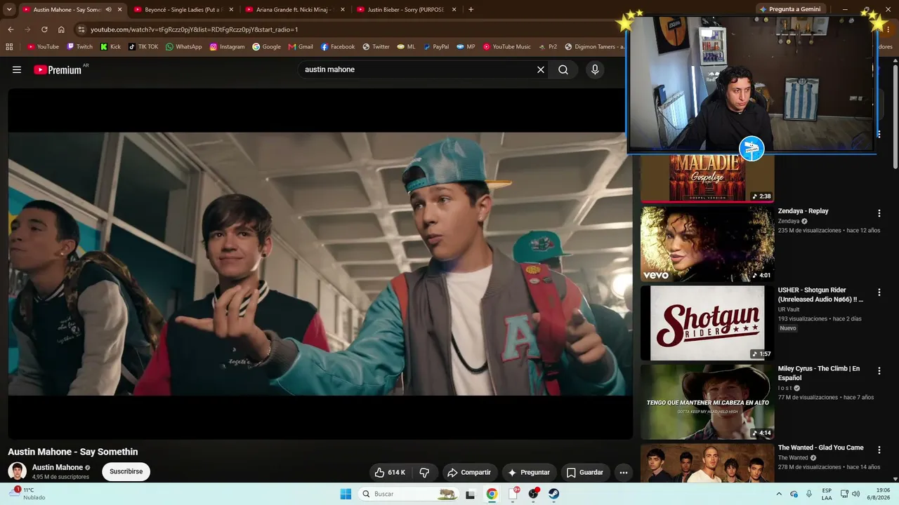Open the Facebook bookmark
899x505 pixels.
[338, 47]
